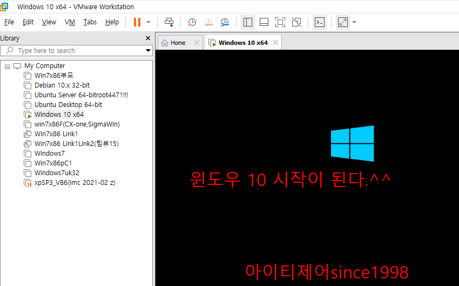Click the VMware Workstation title bar icon

pos(4,6)
